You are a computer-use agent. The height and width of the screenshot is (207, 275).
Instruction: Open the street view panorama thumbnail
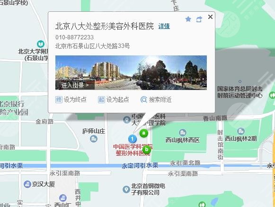click(131, 72)
